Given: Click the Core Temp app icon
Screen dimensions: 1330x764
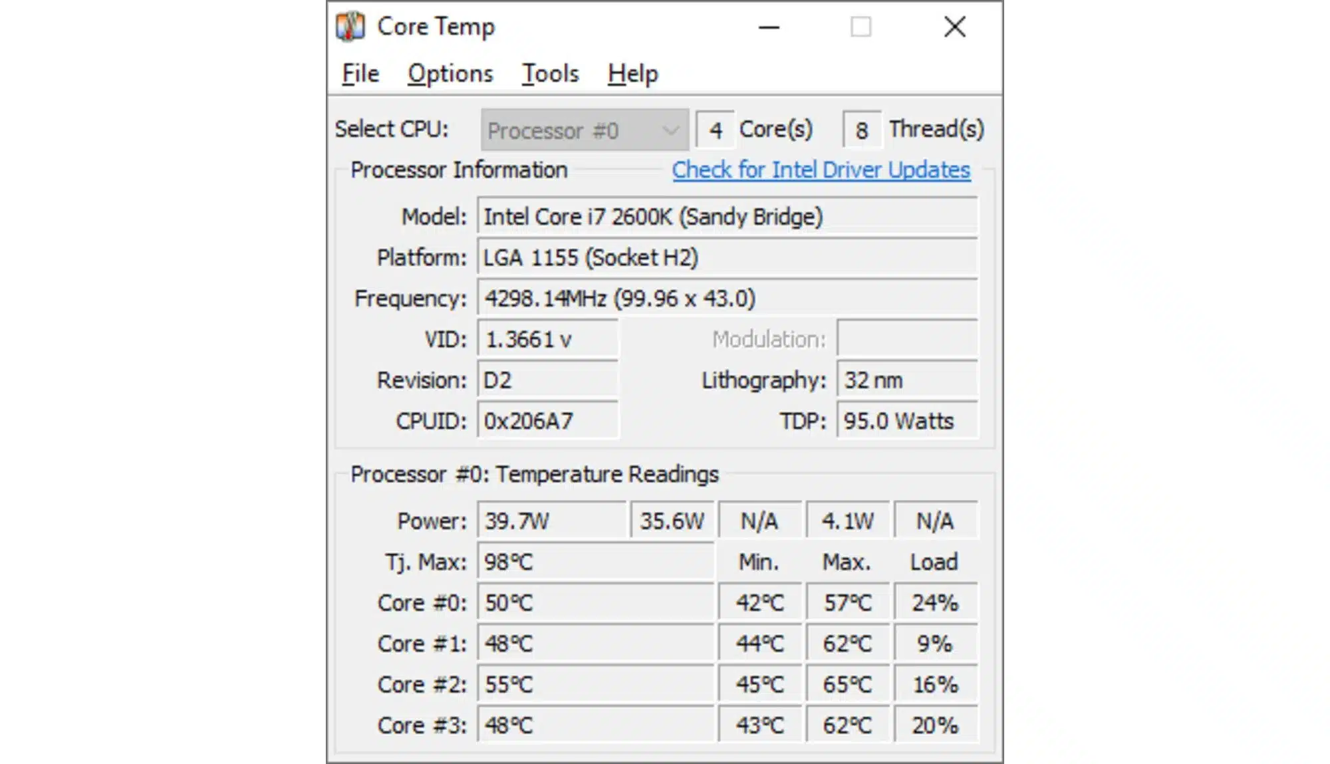Looking at the screenshot, I should coord(350,27).
